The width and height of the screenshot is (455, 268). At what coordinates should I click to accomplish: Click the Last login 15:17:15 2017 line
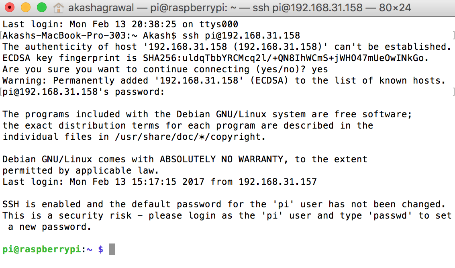tap(159, 182)
